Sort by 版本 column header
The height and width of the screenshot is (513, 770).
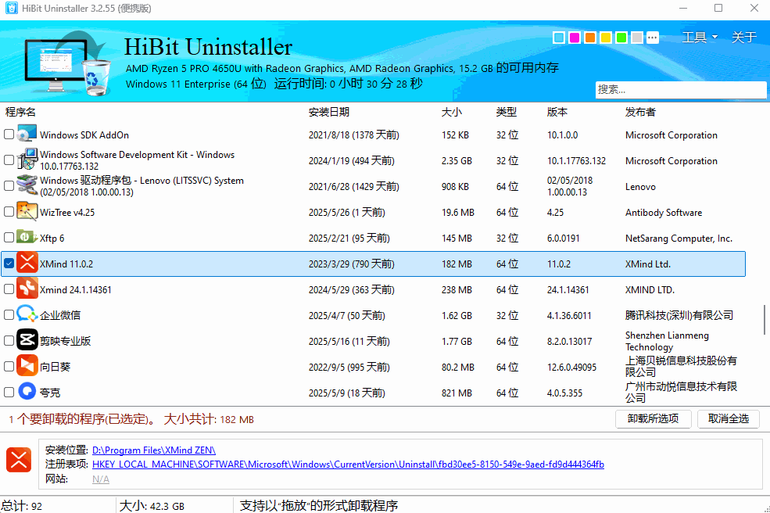point(557,112)
